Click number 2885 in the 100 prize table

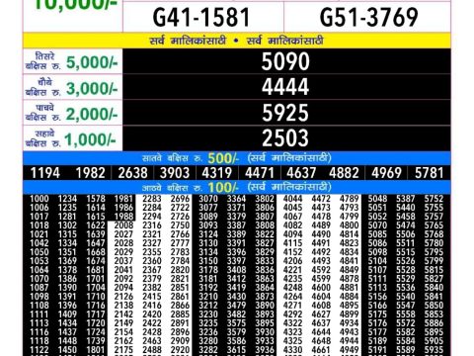click(180, 314)
